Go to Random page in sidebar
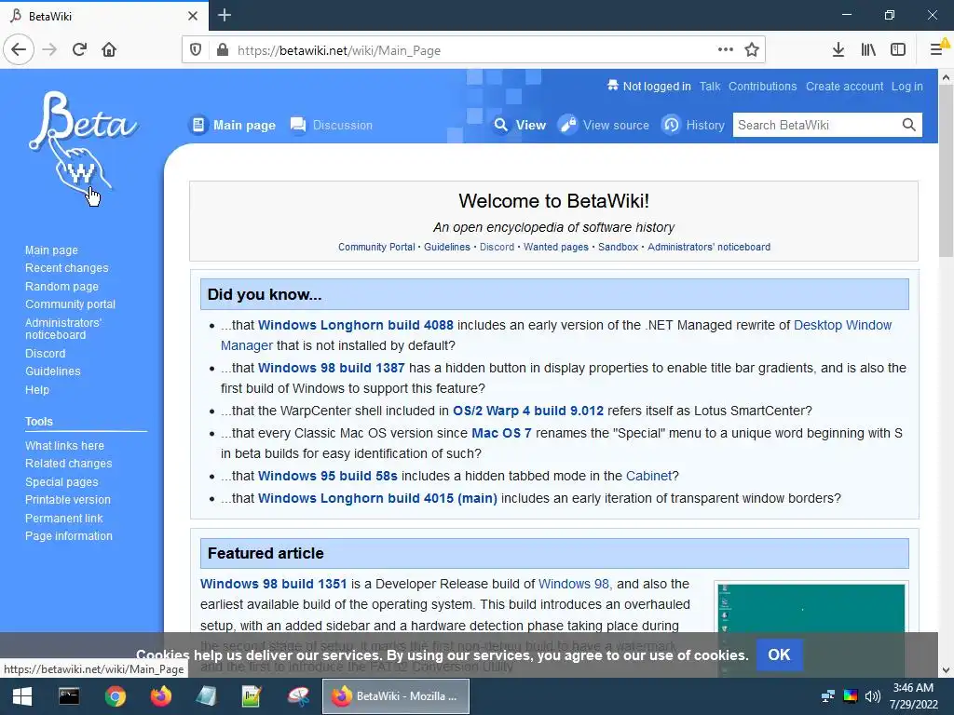This screenshot has height=715, width=954. (61, 287)
